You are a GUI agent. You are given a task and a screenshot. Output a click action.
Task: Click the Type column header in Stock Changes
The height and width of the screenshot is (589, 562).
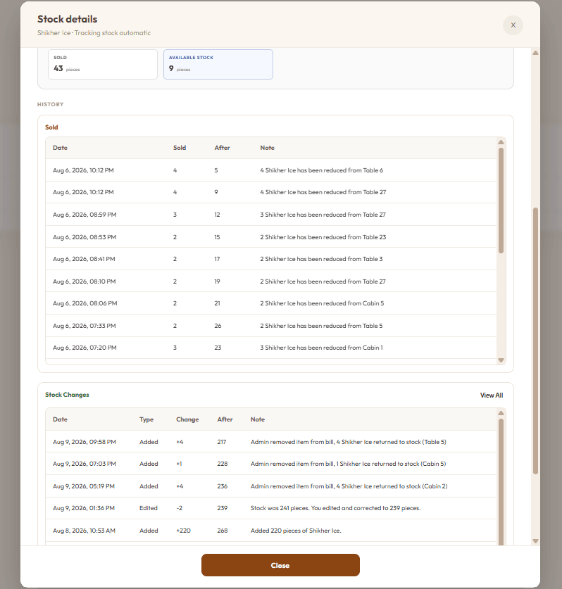[x=146, y=419]
